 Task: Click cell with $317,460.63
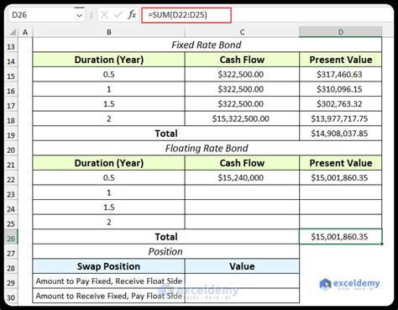click(x=341, y=75)
